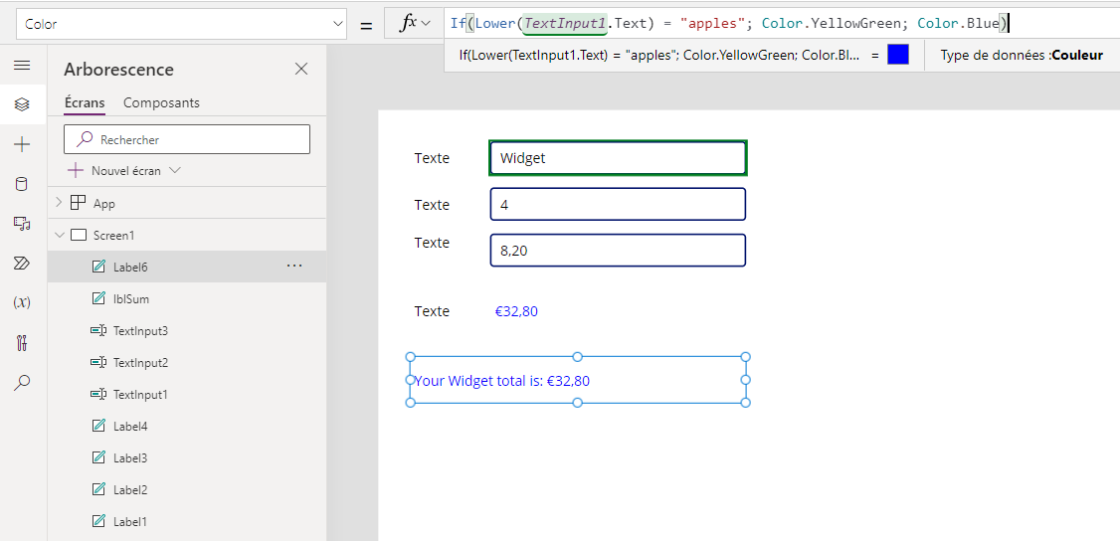Image resolution: width=1120 pixels, height=541 pixels.
Task: Click the Arborescence panel title
Action: click(x=118, y=70)
